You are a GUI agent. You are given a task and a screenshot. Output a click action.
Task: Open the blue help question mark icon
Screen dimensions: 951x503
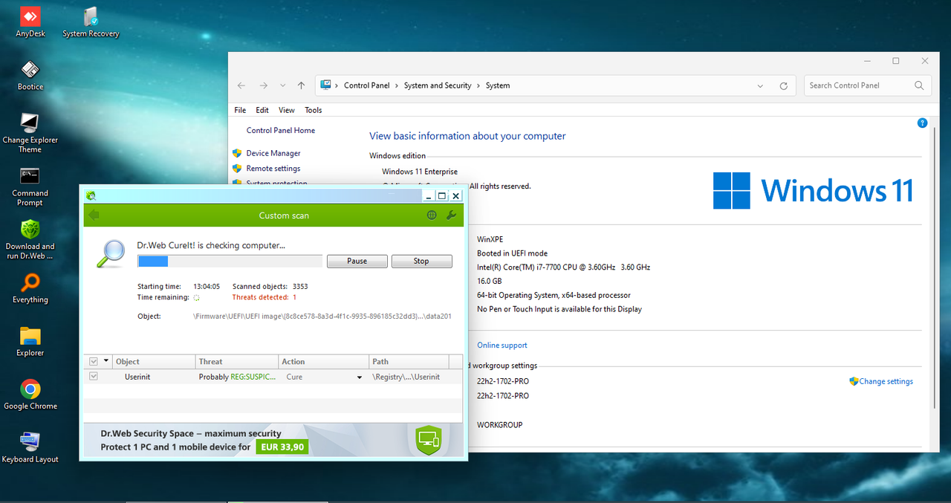pyautogui.click(x=922, y=123)
